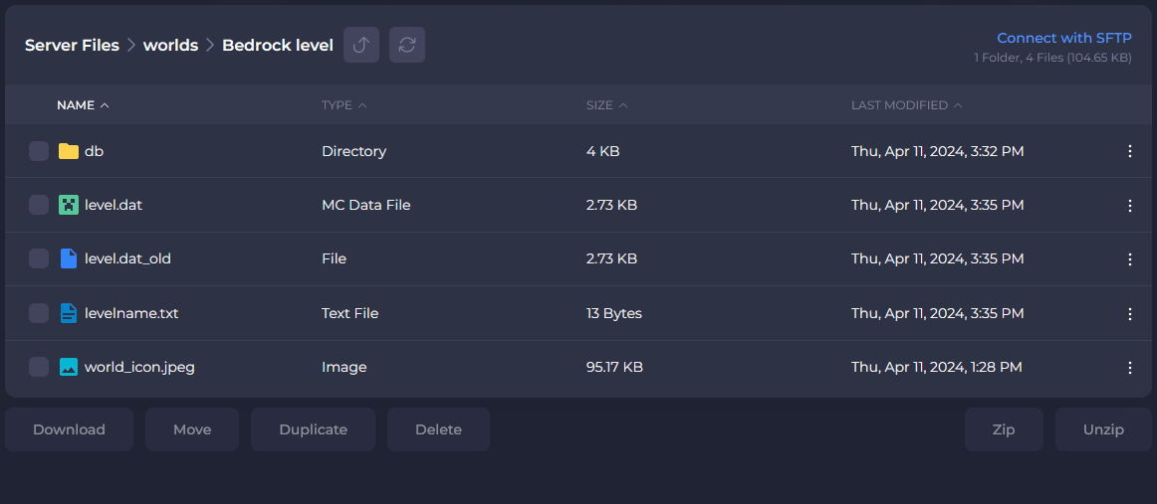The width and height of the screenshot is (1157, 504).
Task: Click the yellow db folder icon
Action: [69, 151]
